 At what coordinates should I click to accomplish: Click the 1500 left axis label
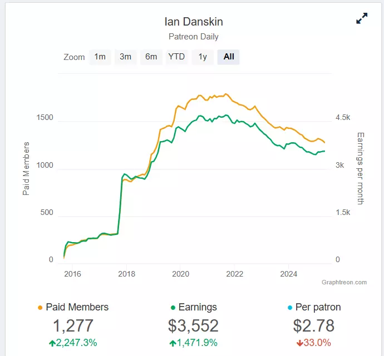click(x=45, y=118)
